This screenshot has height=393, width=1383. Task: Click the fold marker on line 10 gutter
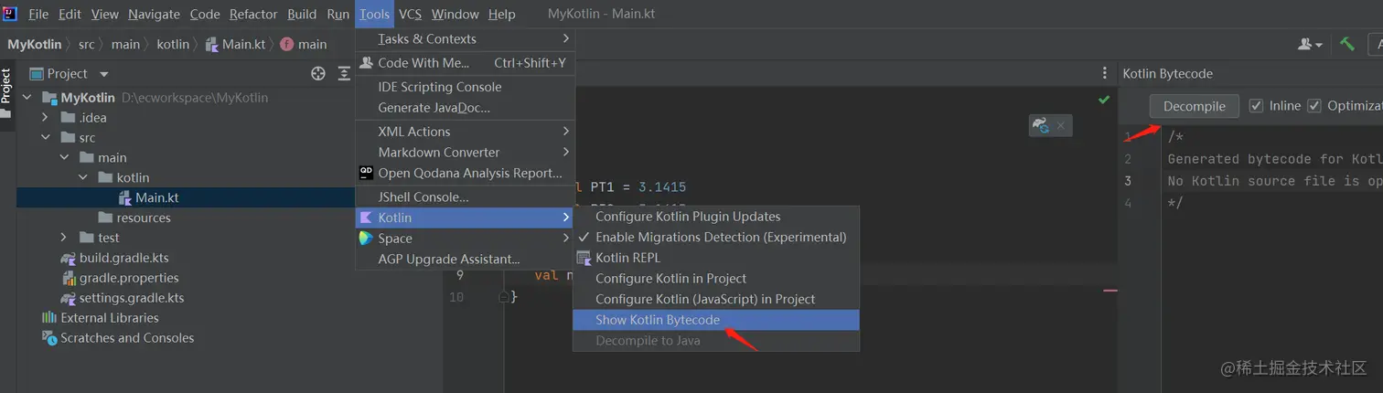503,297
